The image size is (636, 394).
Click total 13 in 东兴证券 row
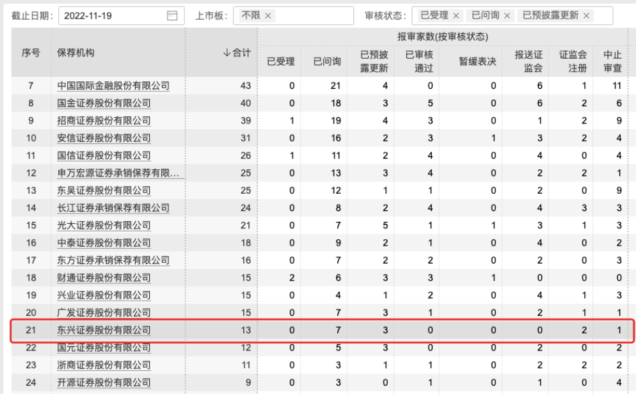[x=246, y=330]
